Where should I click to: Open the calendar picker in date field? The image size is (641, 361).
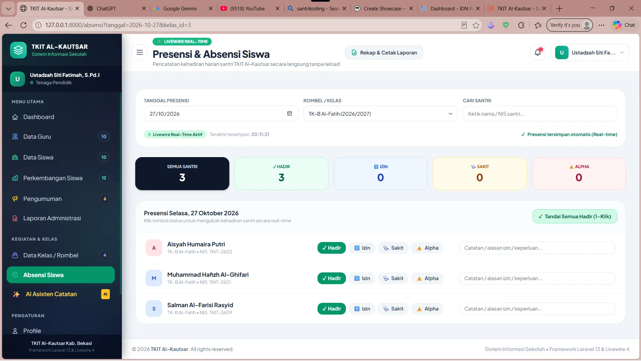pos(289,114)
